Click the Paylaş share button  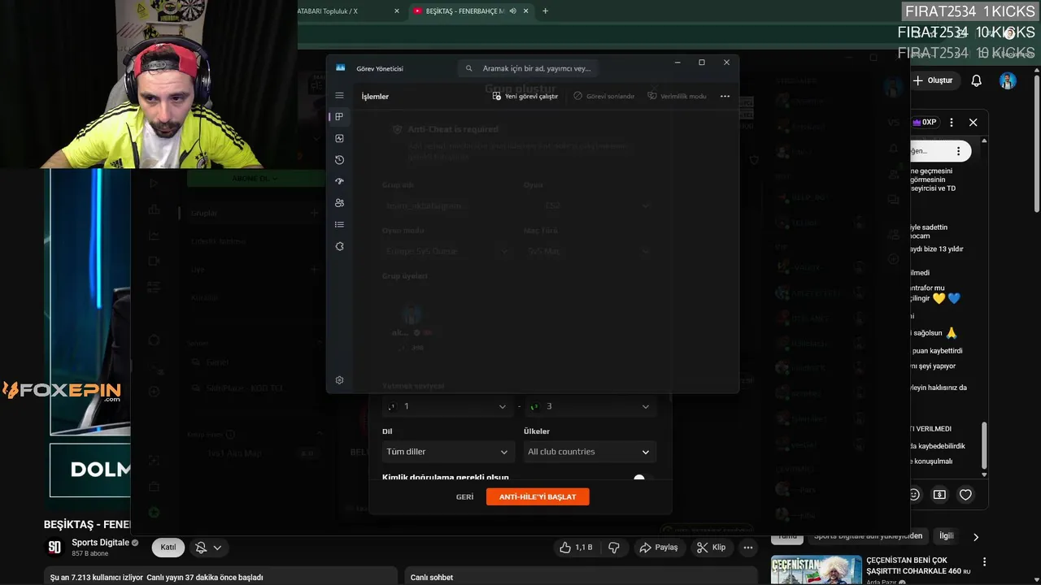(x=659, y=548)
